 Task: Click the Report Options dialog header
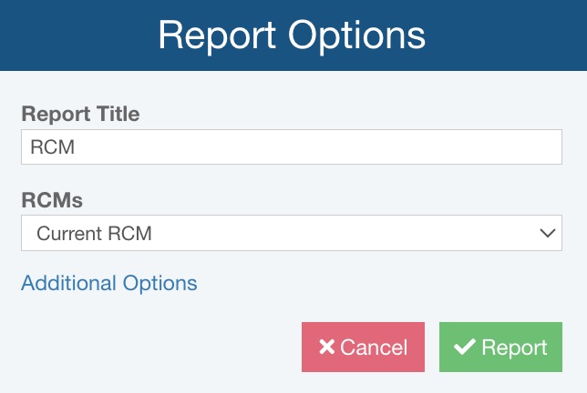pos(292,35)
